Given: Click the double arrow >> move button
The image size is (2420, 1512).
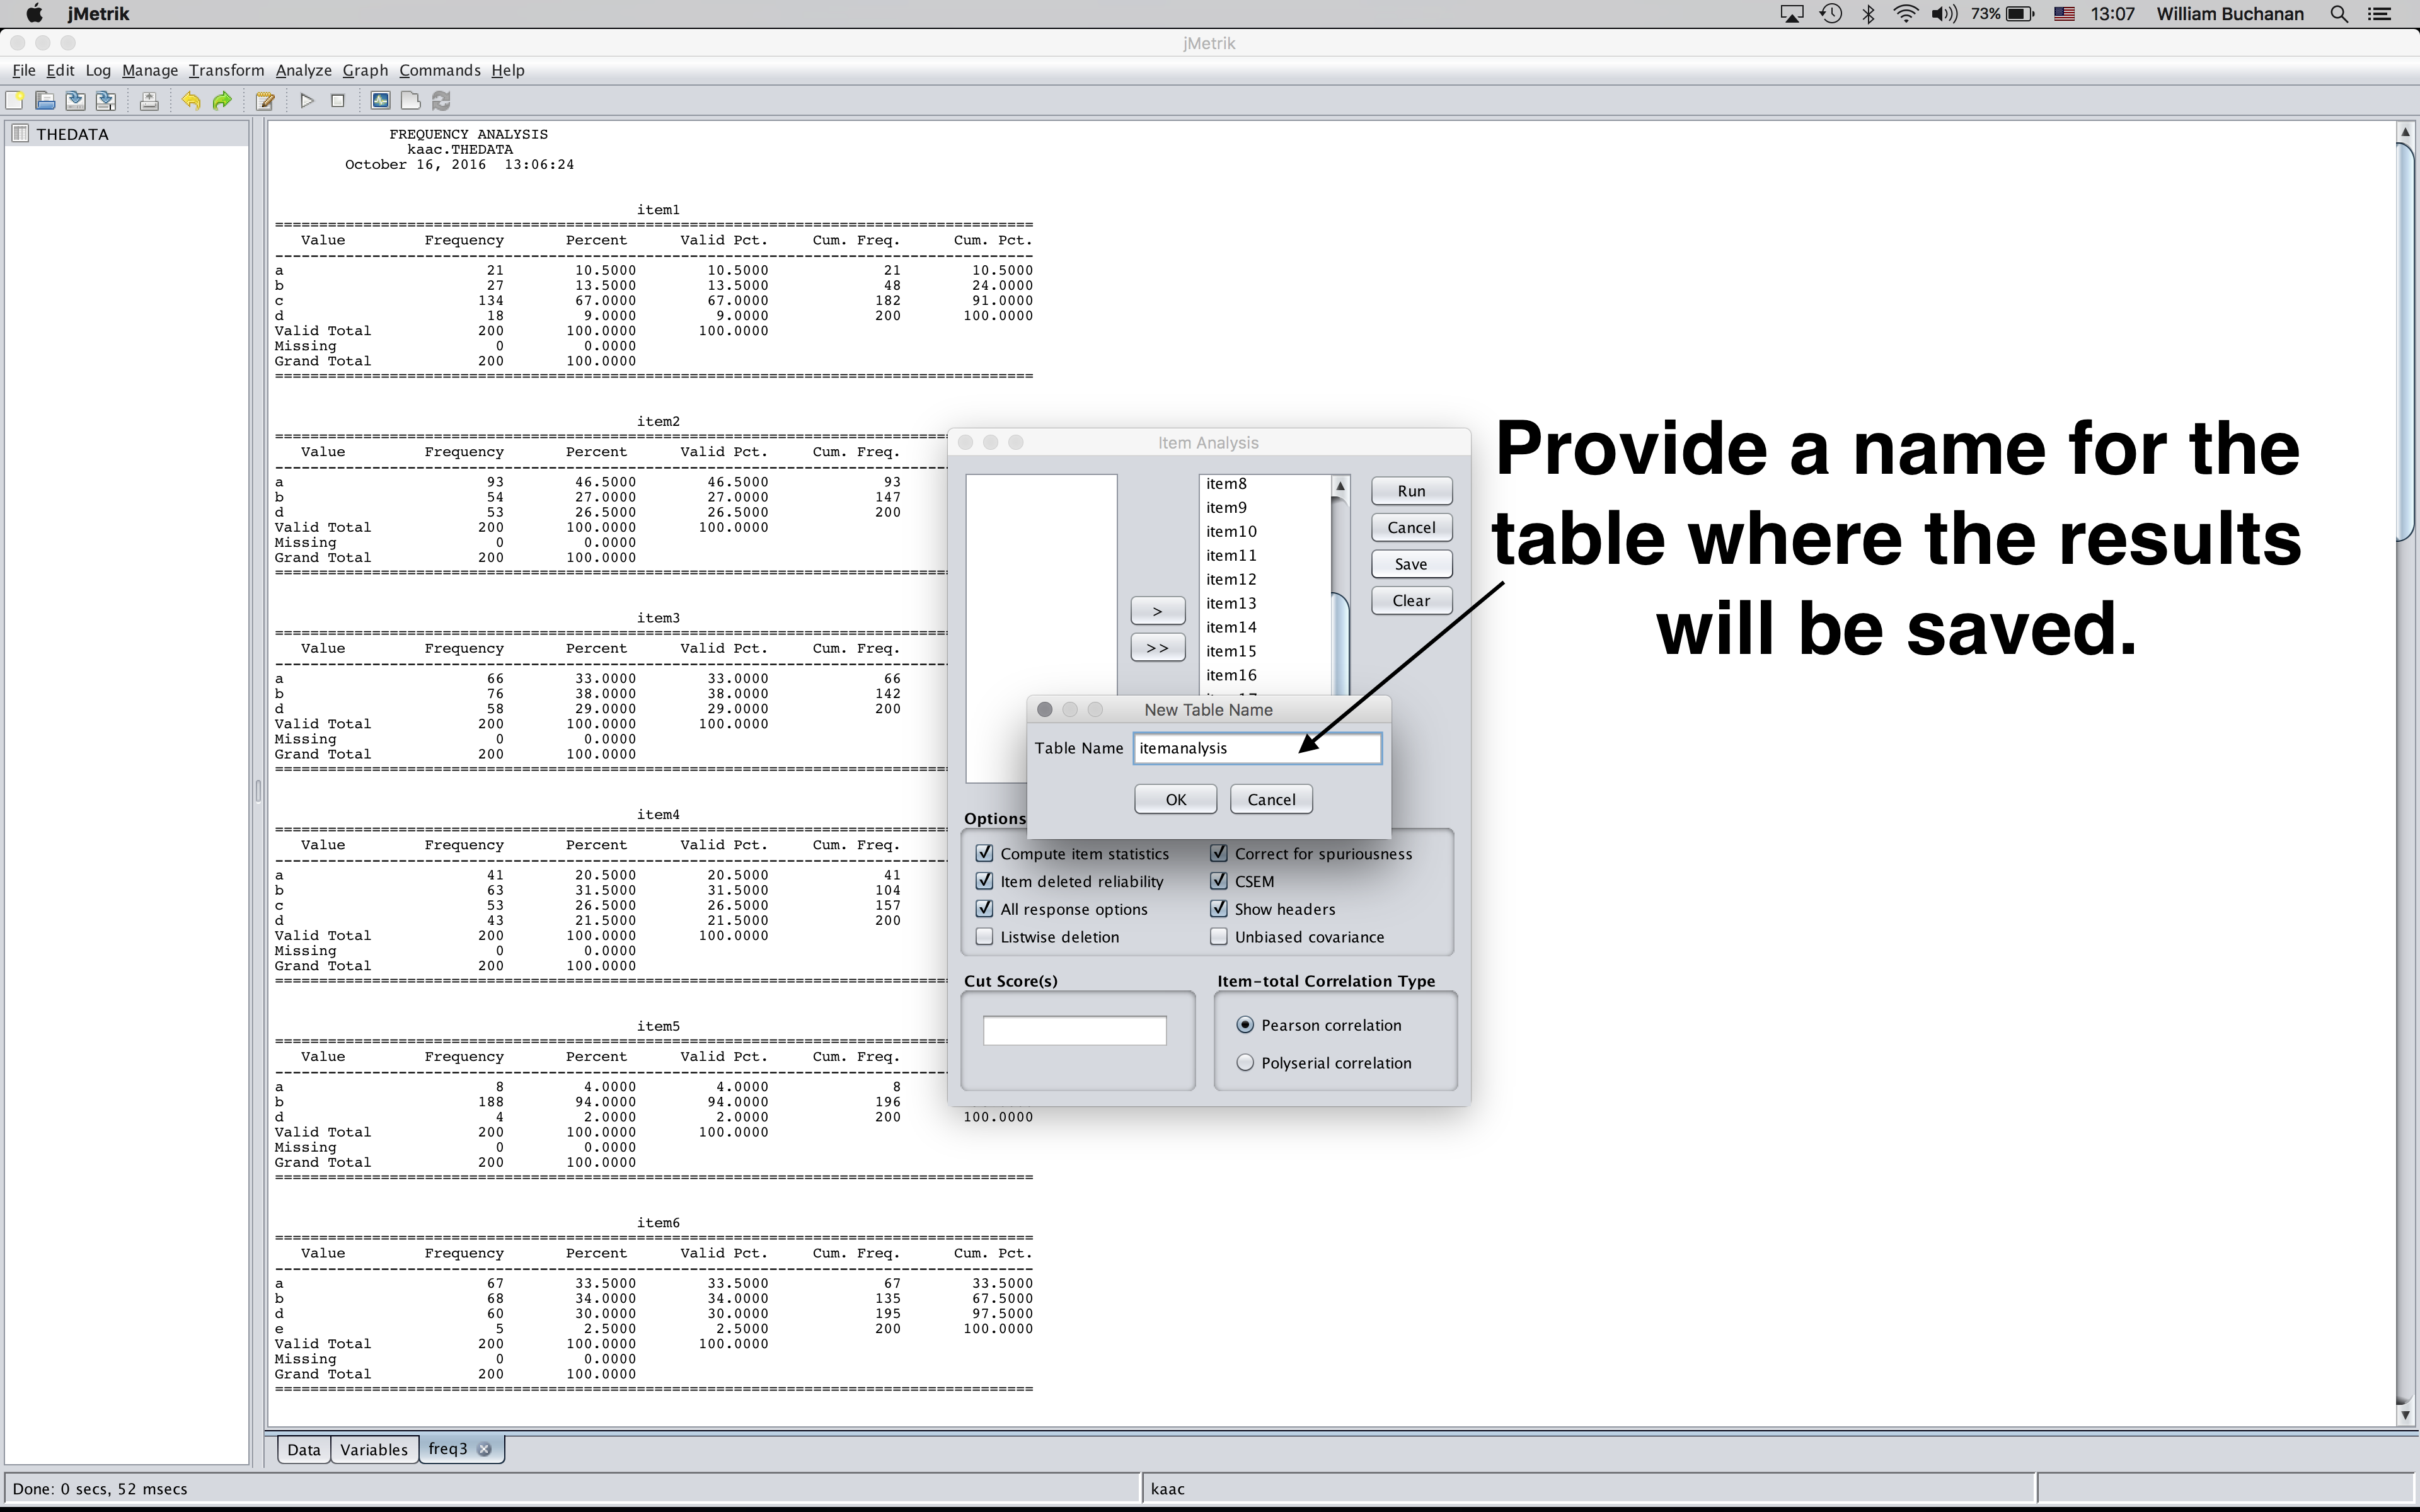Looking at the screenshot, I should click(1158, 648).
